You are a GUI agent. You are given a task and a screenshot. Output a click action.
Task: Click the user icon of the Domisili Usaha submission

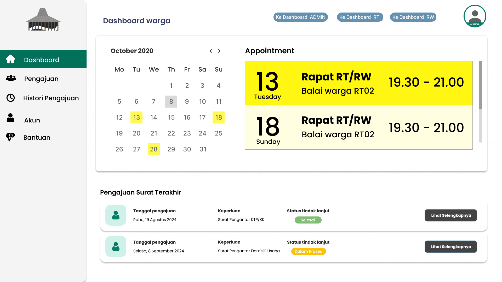(116, 246)
